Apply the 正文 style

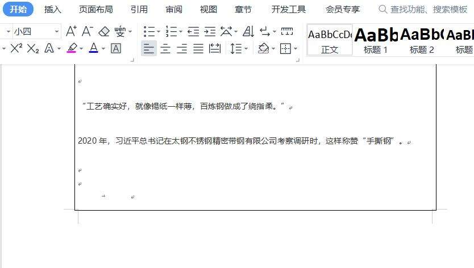(330, 40)
